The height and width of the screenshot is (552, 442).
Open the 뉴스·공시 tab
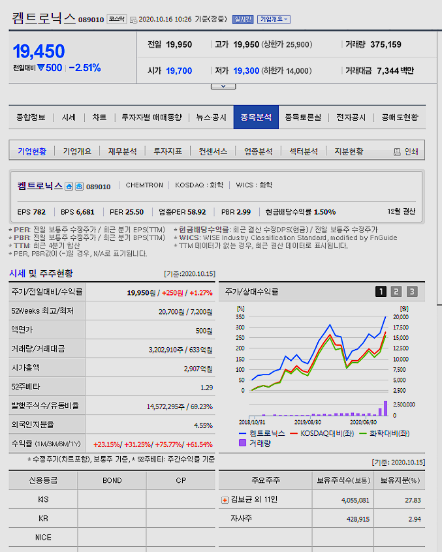coord(211,117)
